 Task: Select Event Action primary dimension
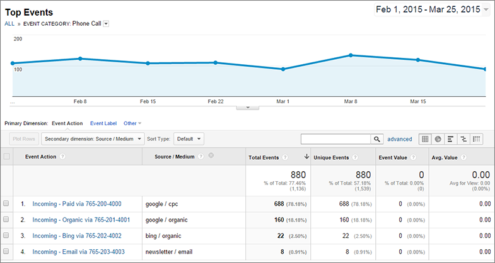[67, 123]
